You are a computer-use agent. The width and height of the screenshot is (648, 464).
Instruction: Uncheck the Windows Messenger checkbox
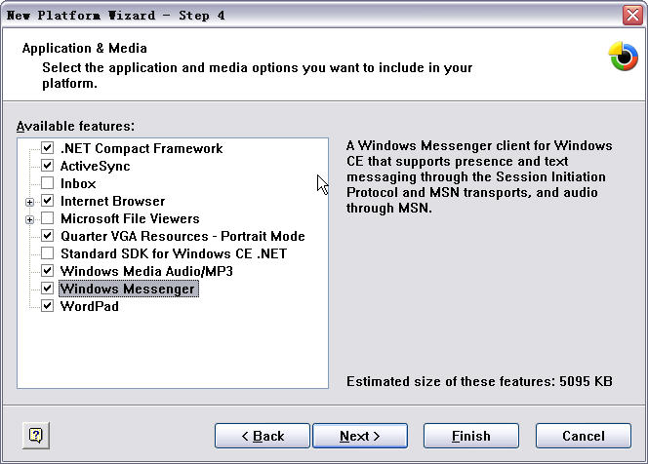coord(47,289)
